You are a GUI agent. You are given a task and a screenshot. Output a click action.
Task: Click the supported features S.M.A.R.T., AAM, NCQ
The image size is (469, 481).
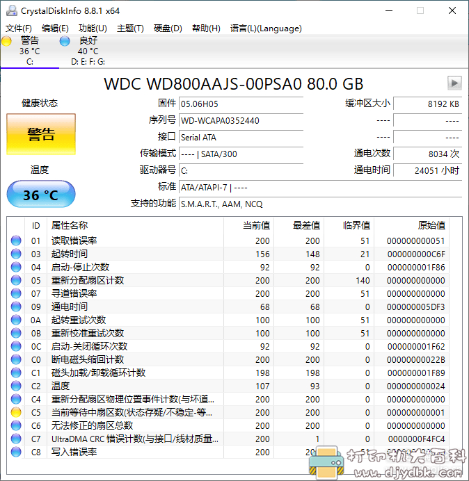pyautogui.click(x=320, y=204)
